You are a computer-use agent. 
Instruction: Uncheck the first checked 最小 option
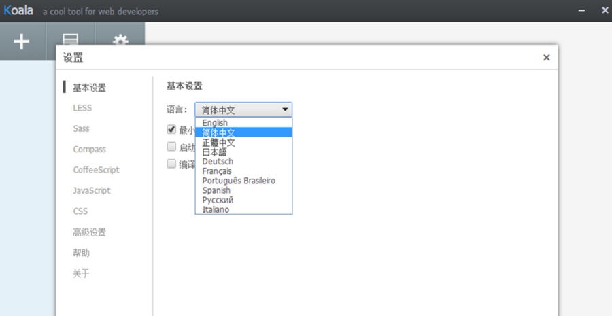point(171,129)
